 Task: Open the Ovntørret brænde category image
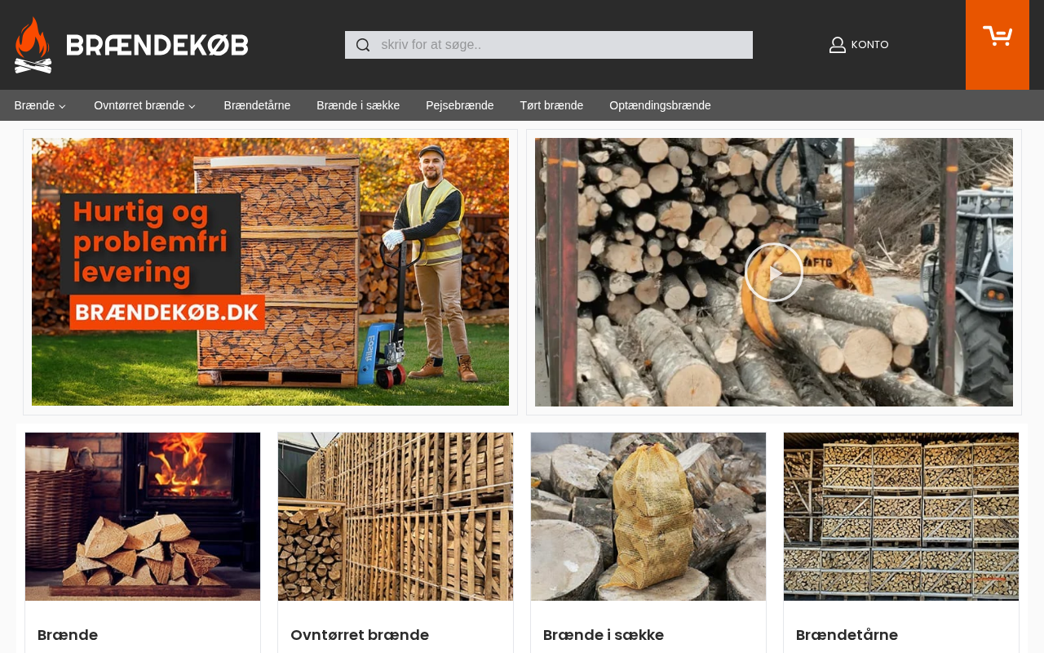click(396, 517)
